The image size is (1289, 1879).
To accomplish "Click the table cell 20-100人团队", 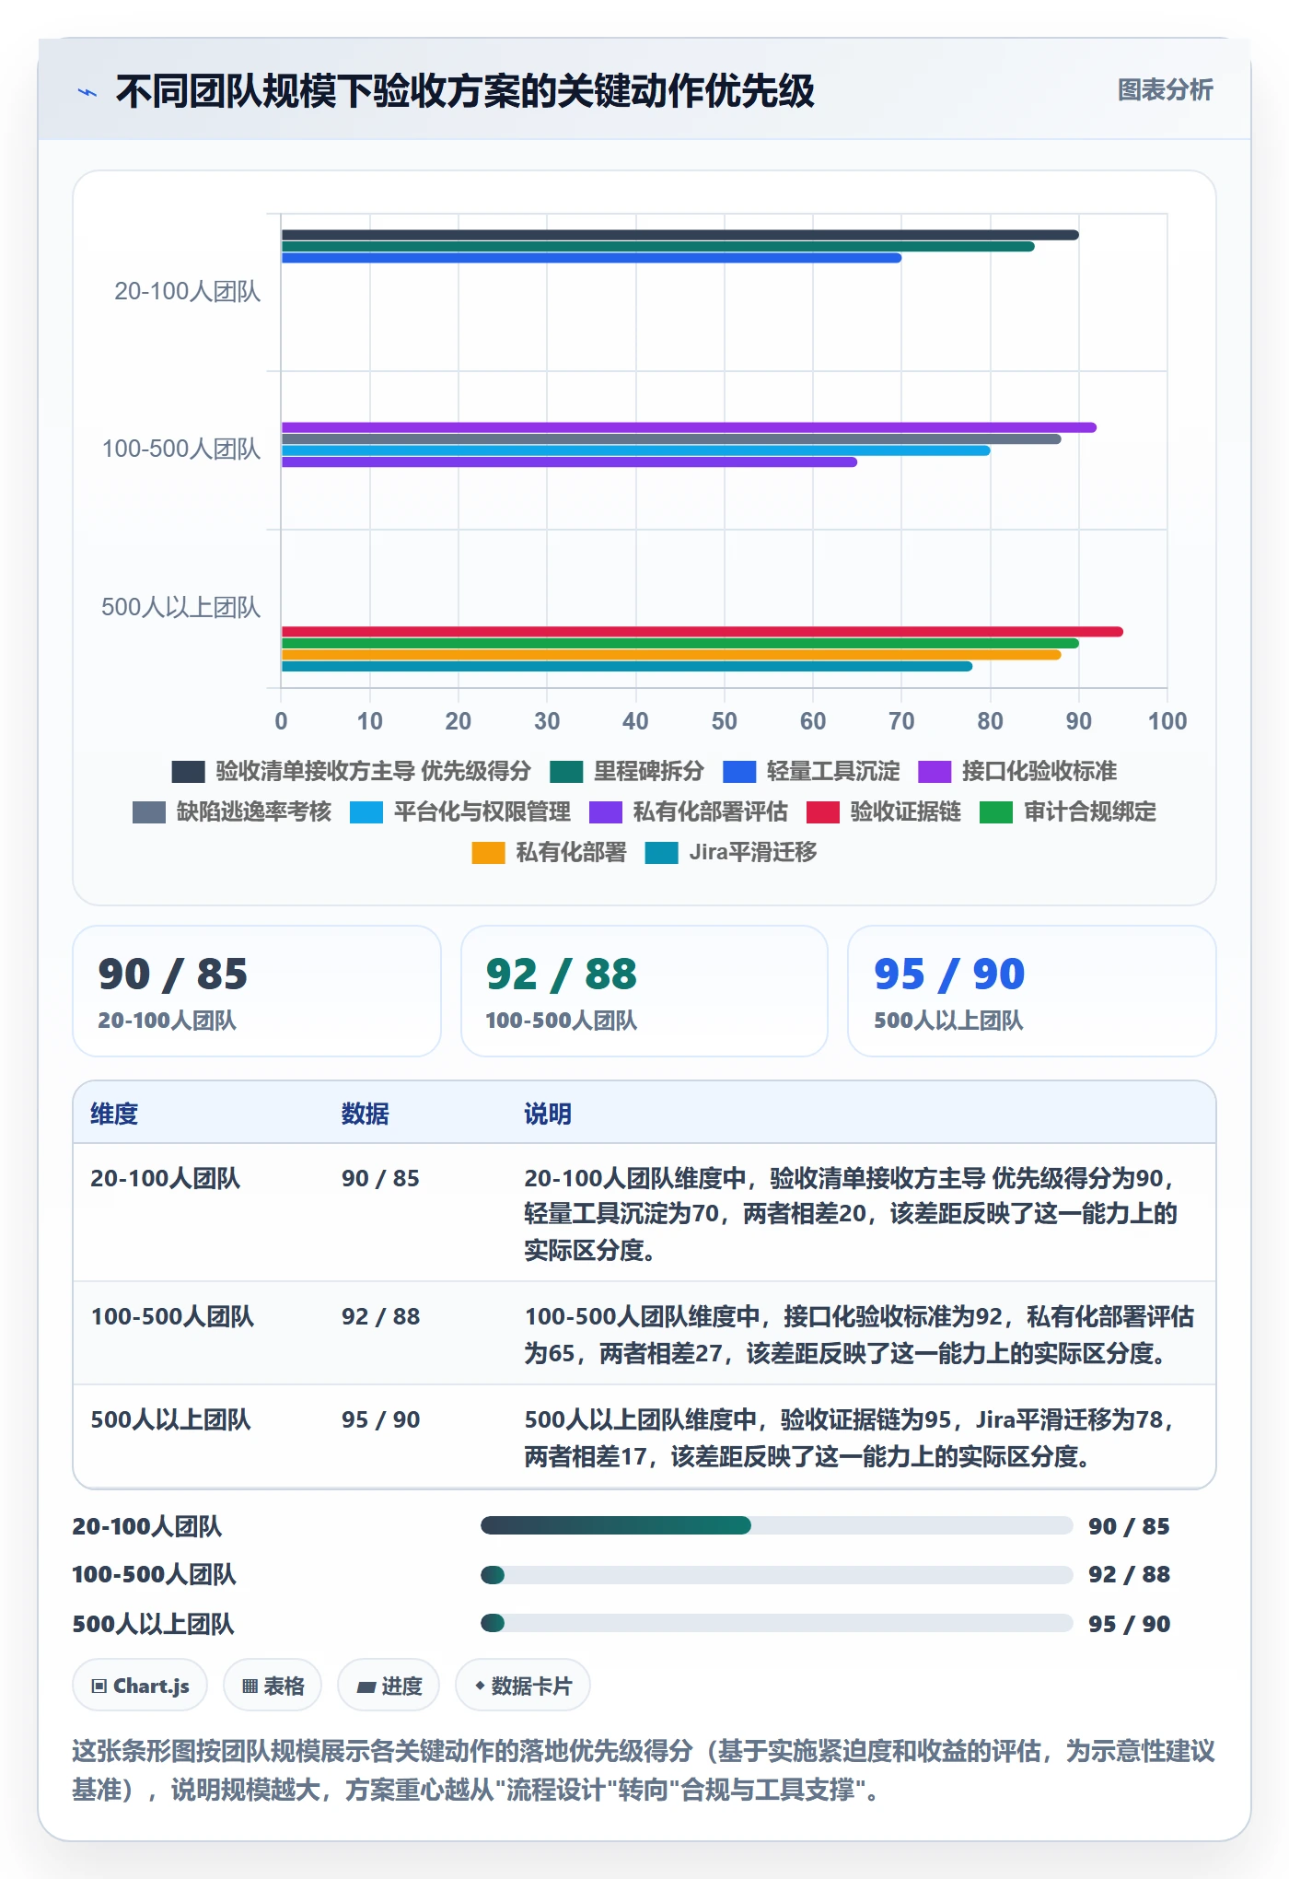I will pos(166,1178).
